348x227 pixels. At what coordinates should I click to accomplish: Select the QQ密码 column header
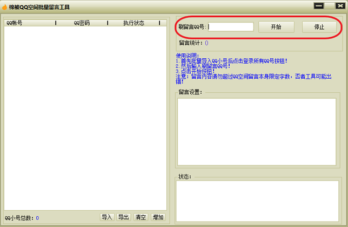[x=82, y=23]
